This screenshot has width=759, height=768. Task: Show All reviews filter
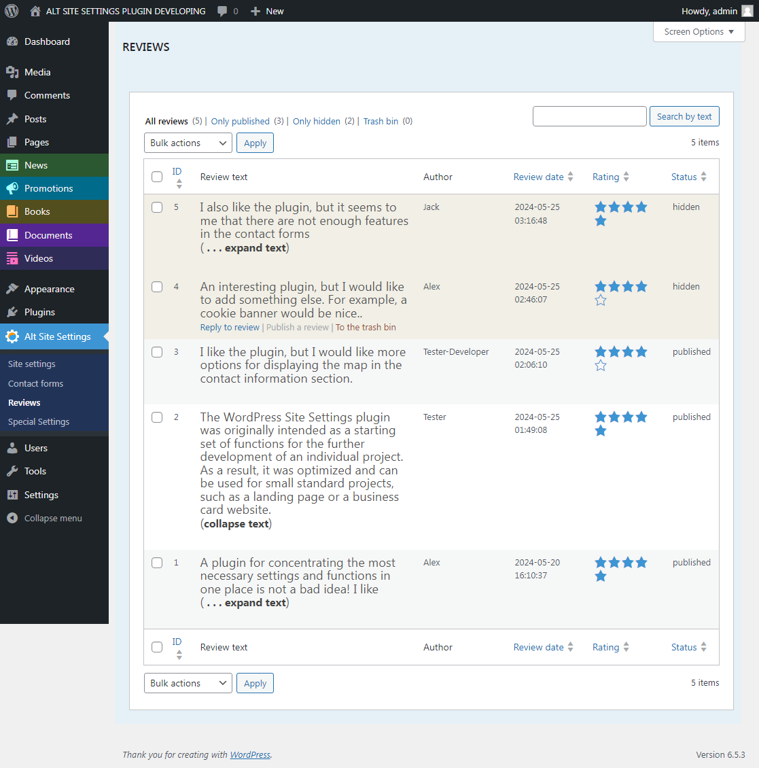(x=166, y=121)
